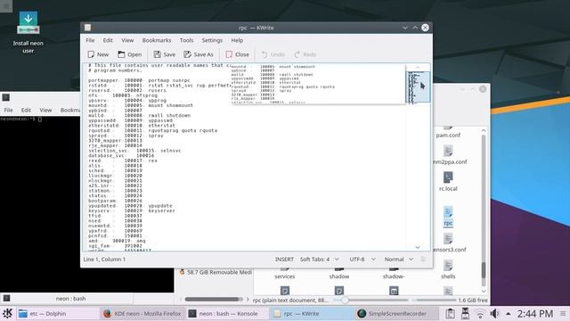Click the Dolphin window close button
The image size is (570, 321).
[483, 89]
